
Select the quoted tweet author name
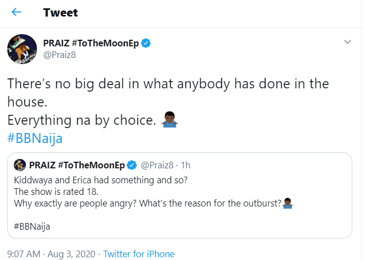tap(76, 165)
